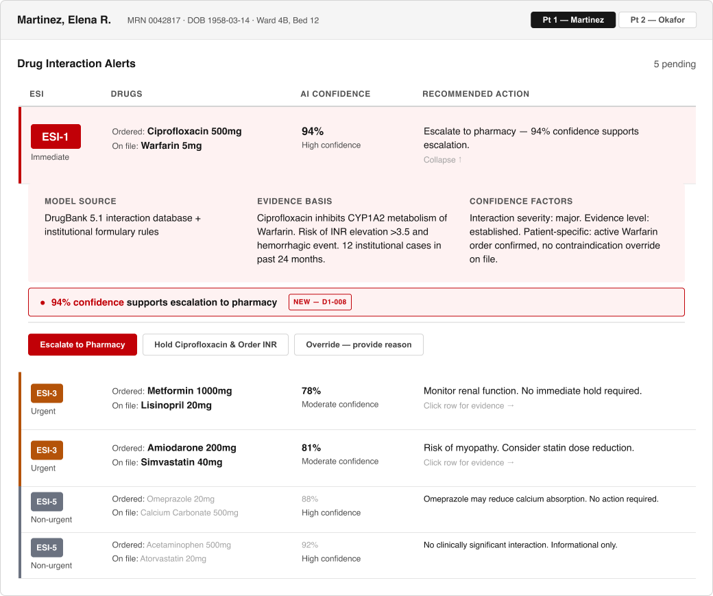
Task: Click the 78% confidence value
Action: (x=311, y=391)
